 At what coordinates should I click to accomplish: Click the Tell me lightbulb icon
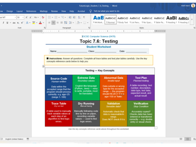[91, 11]
